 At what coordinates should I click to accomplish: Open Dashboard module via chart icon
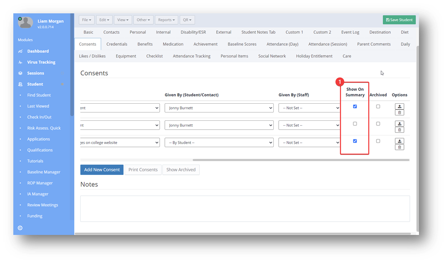pos(20,51)
